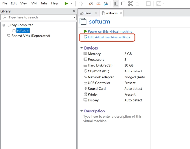Click the Memory device icon
The image size is (190, 149).
[x=86, y=53]
